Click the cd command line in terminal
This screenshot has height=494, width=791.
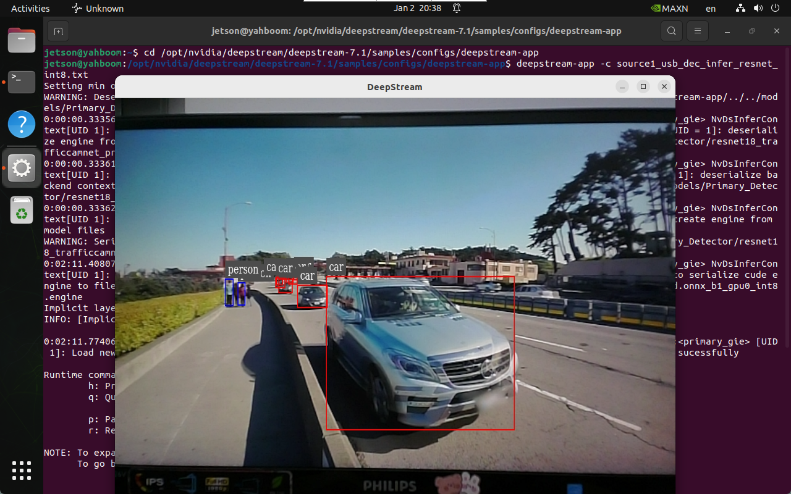pyautogui.click(x=341, y=52)
